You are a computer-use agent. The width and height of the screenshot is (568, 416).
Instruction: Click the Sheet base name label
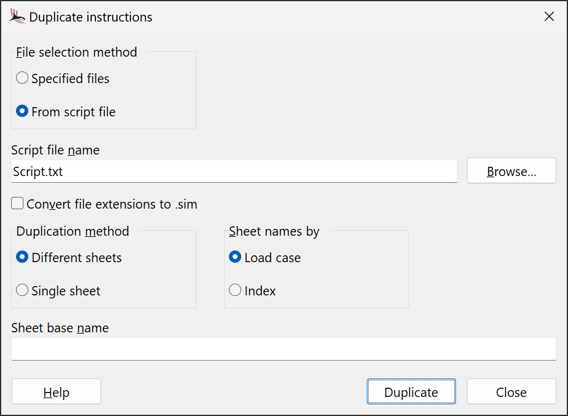click(x=60, y=328)
